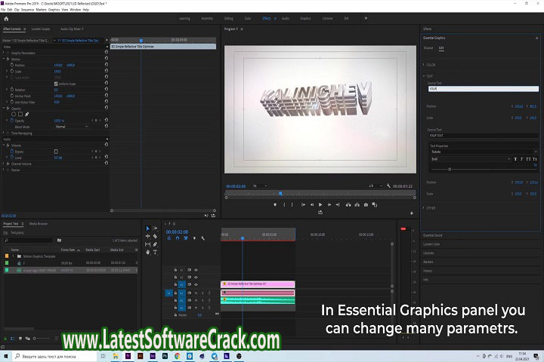
Task: Switch to the Lumetri Scopes tab
Action: tap(41, 29)
